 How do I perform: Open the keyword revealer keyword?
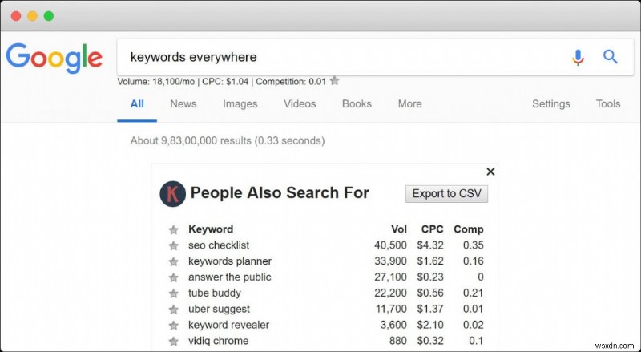(228, 325)
